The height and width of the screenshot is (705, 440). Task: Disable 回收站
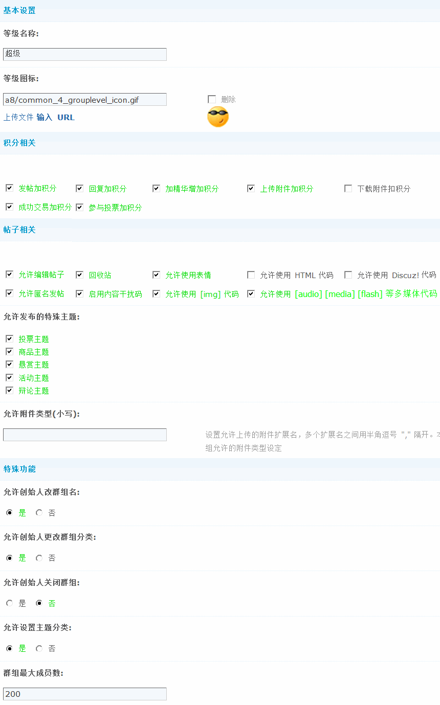[79, 275]
